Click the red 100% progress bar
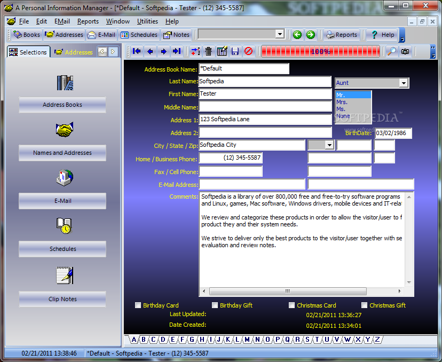Viewport: 442px width, 362px height. 321,51
